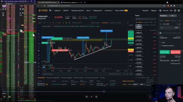Enable the reduce-only position checkbox
Viewport: 183px width, 102px height.
pyautogui.click(x=160, y=46)
